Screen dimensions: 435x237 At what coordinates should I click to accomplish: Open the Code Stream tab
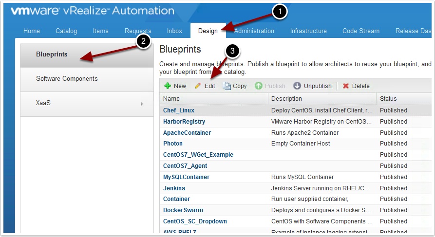pyautogui.click(x=361, y=31)
